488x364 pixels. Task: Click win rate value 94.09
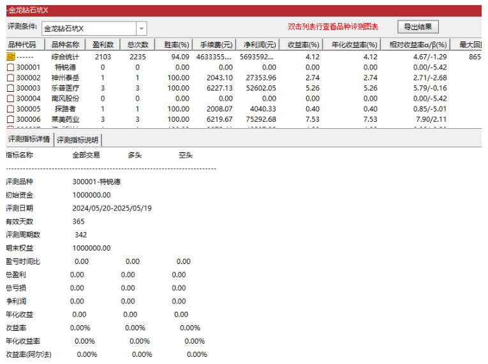tap(180, 57)
